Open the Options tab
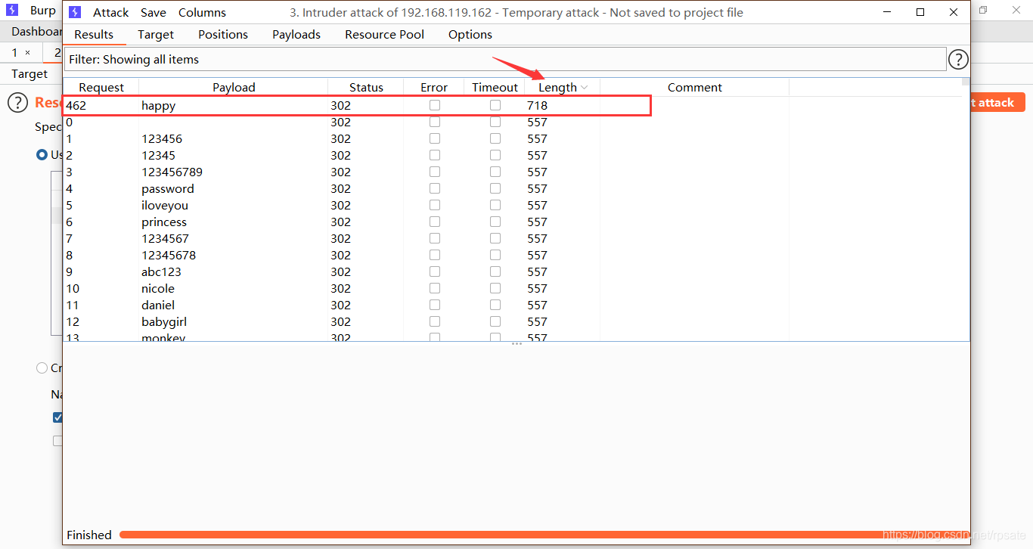1033x549 pixels. (470, 35)
